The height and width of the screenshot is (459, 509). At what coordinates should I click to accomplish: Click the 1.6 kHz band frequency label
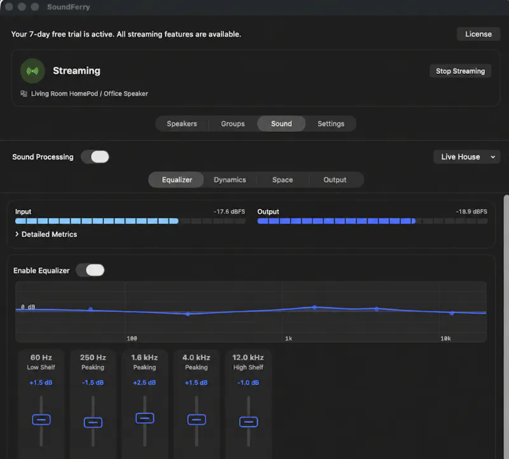144,357
